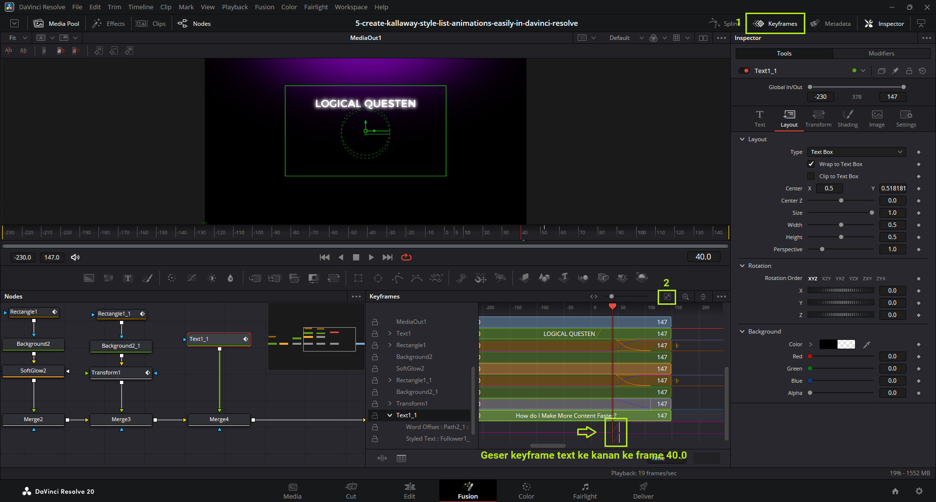Collapse the Rotation section in Inspector
This screenshot has height=502, width=936.
742,266
